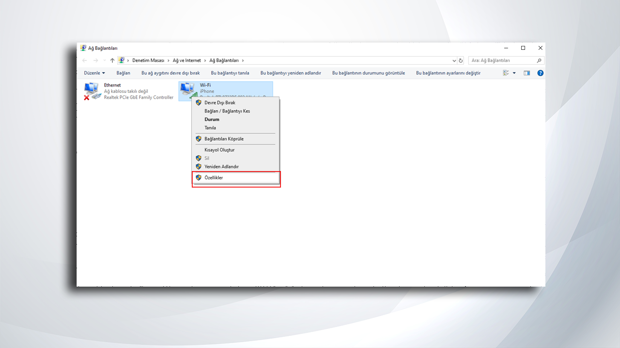Viewport: 620px width, 348px height.
Task: Click the Back navigation arrow
Action: [85, 60]
